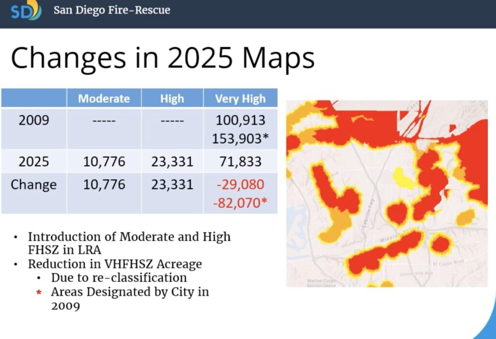Click the red -82,070* value
This screenshot has width=496, height=339.
[240, 203]
